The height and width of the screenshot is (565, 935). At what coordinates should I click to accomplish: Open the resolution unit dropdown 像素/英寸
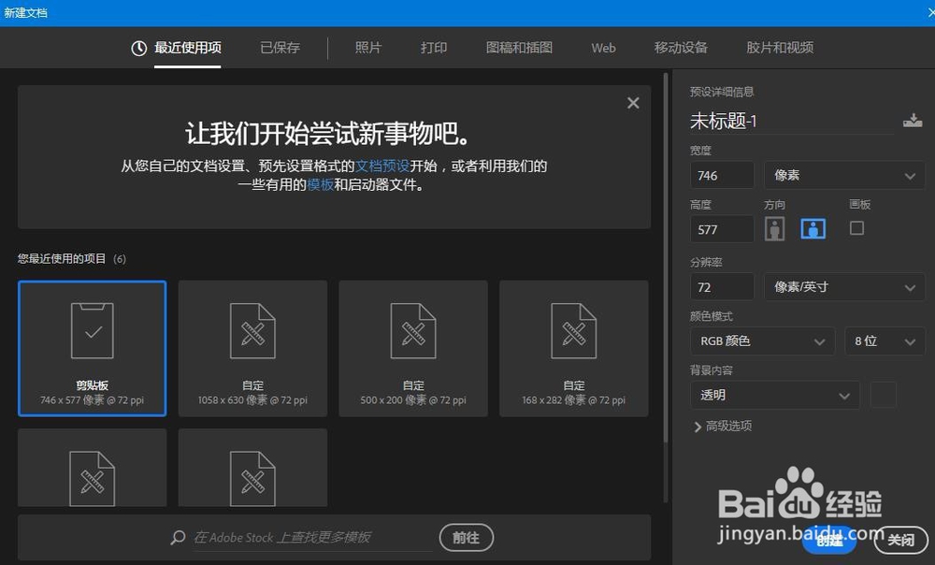(844, 287)
